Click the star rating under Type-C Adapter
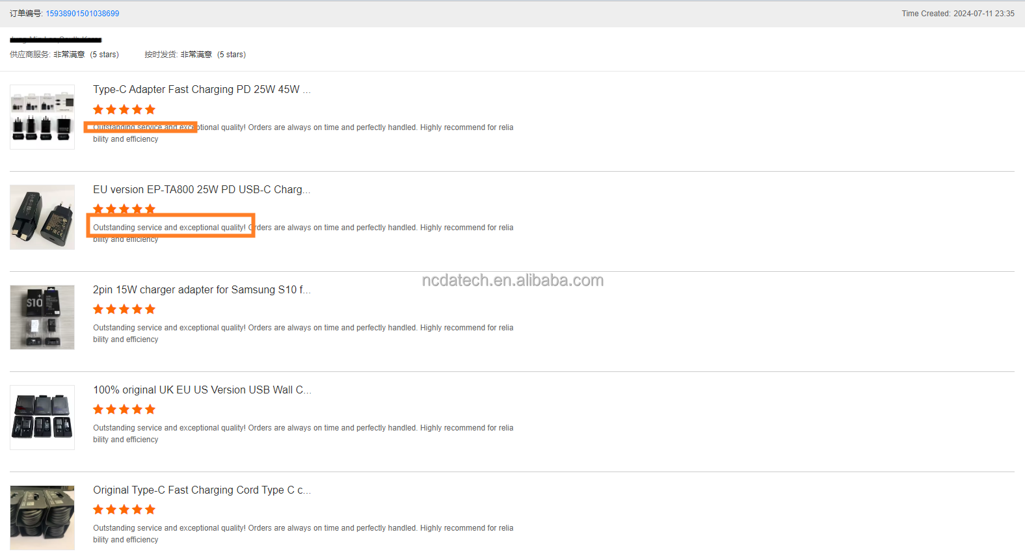 point(124,110)
